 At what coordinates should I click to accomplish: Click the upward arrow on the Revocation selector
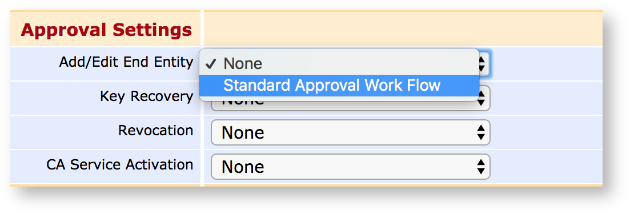tap(480, 128)
